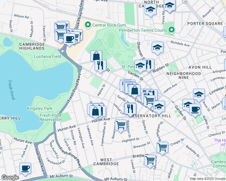Select the shopping bag marker on Huron Ave
This screenshot has height=181, width=226.
(95, 112)
